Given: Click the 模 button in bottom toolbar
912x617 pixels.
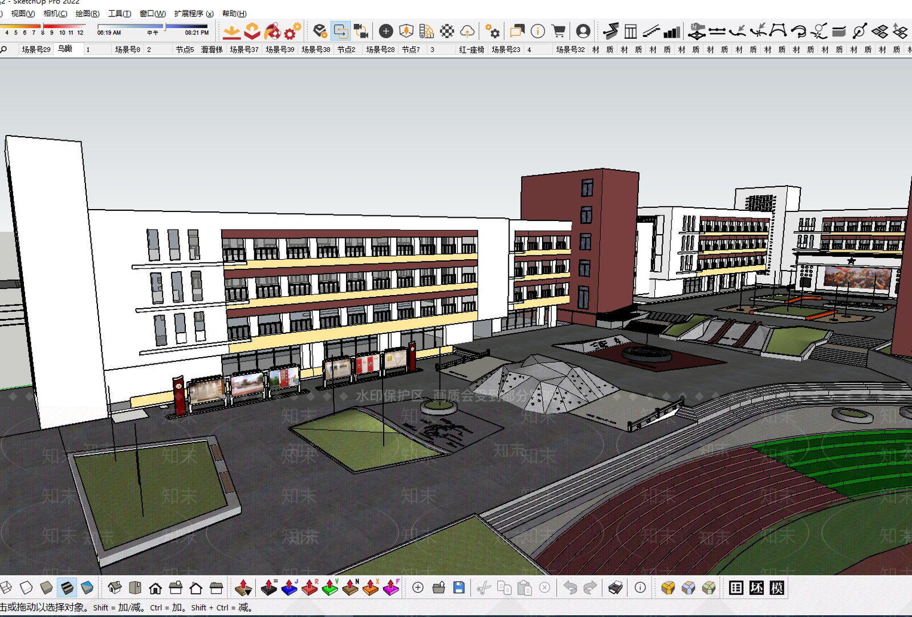Looking at the screenshot, I should pyautogui.click(x=776, y=587).
